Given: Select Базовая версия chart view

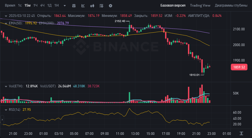Looking at the screenshot, I should (173, 5).
